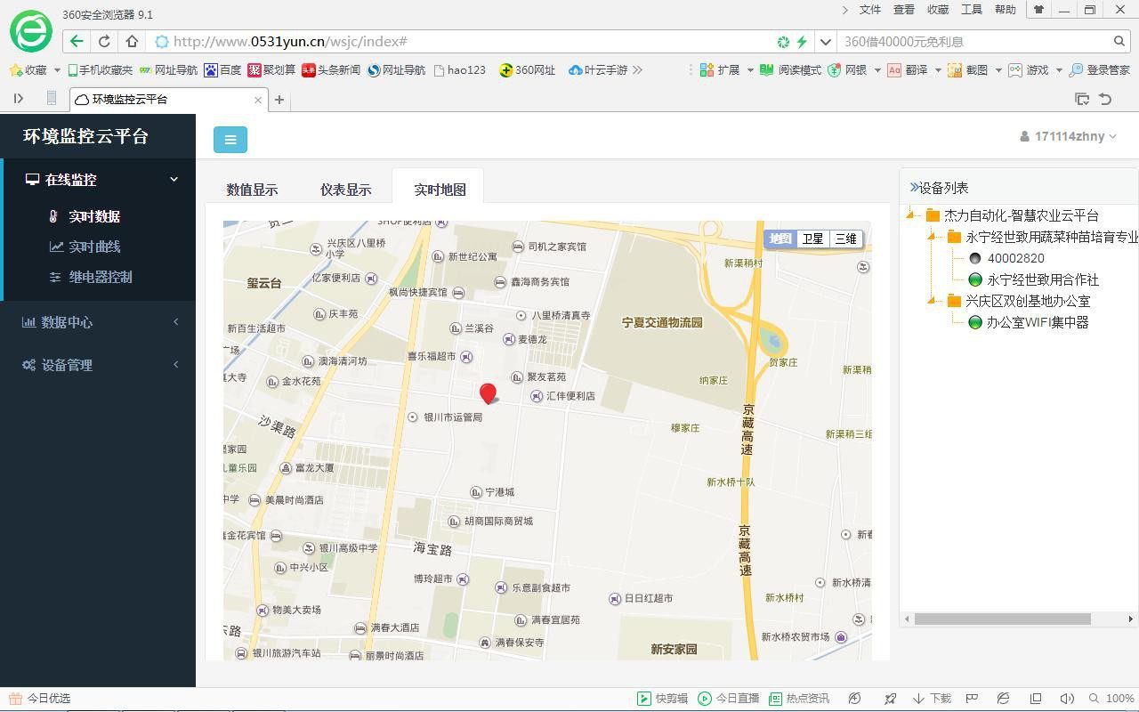Image resolution: width=1139 pixels, height=712 pixels.
Task: Open the 360网址 bookmark
Action: (528, 69)
